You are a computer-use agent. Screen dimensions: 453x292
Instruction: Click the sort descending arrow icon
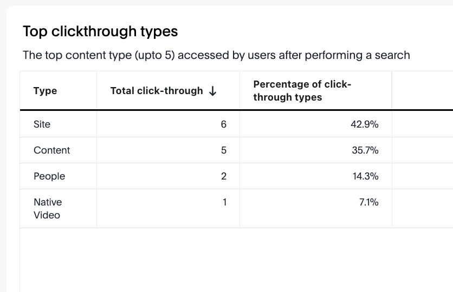click(212, 91)
